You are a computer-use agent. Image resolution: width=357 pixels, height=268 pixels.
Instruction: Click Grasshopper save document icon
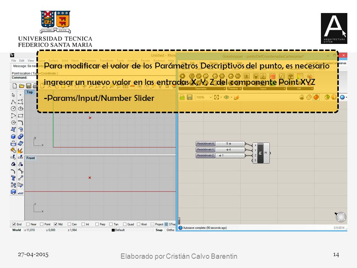point(189,97)
